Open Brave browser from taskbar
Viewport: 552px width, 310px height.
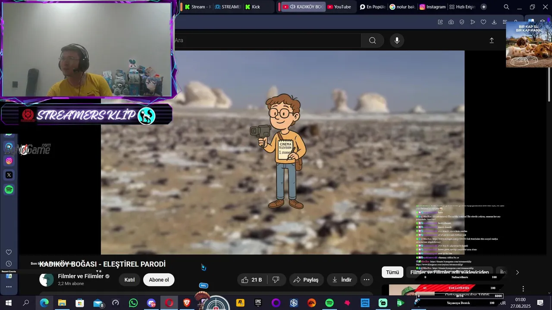(187, 303)
